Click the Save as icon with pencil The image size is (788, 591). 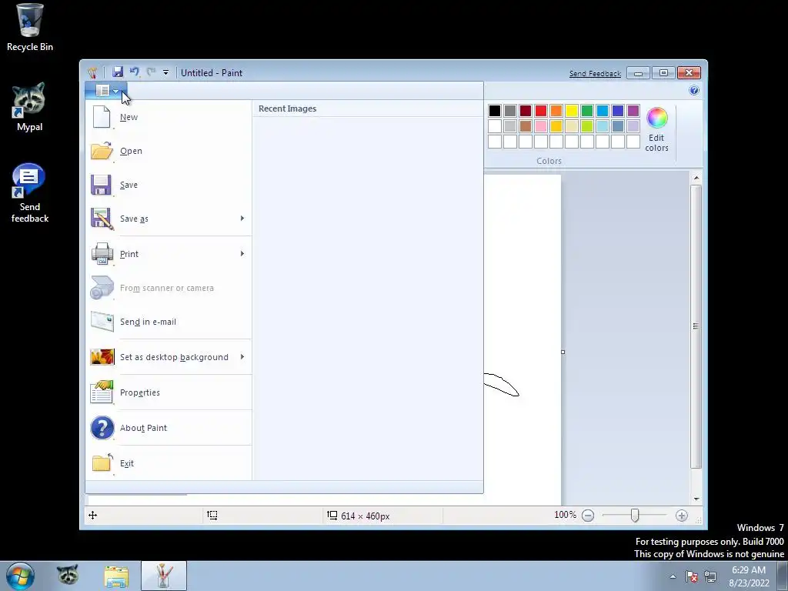[x=102, y=219]
